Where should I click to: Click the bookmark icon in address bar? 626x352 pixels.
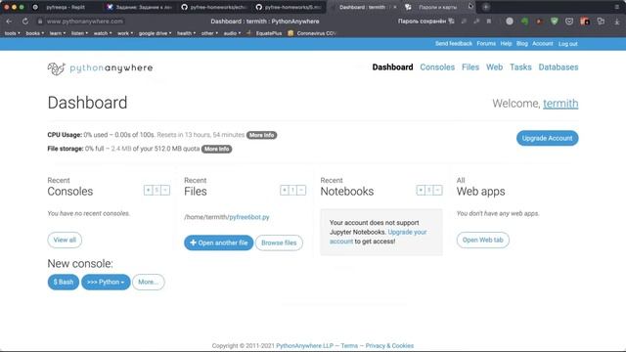pos(489,22)
